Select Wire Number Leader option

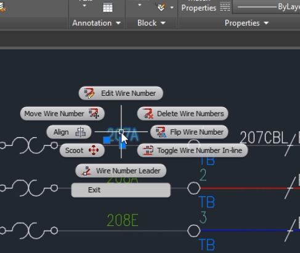coord(121,171)
